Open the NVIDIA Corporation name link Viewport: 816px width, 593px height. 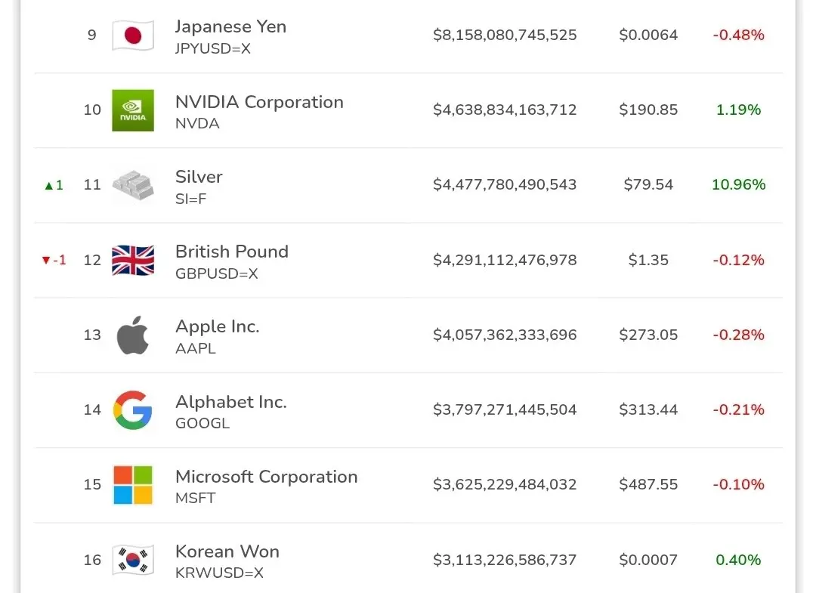point(259,102)
